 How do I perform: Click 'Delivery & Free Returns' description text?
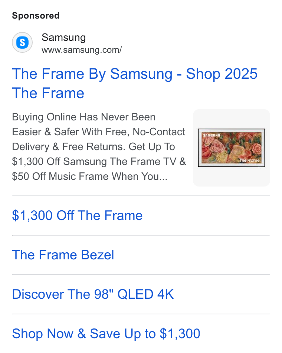[x=68, y=147]
